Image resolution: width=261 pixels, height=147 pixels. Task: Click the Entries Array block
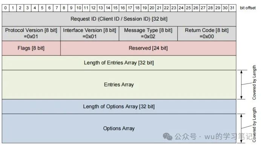119,85
